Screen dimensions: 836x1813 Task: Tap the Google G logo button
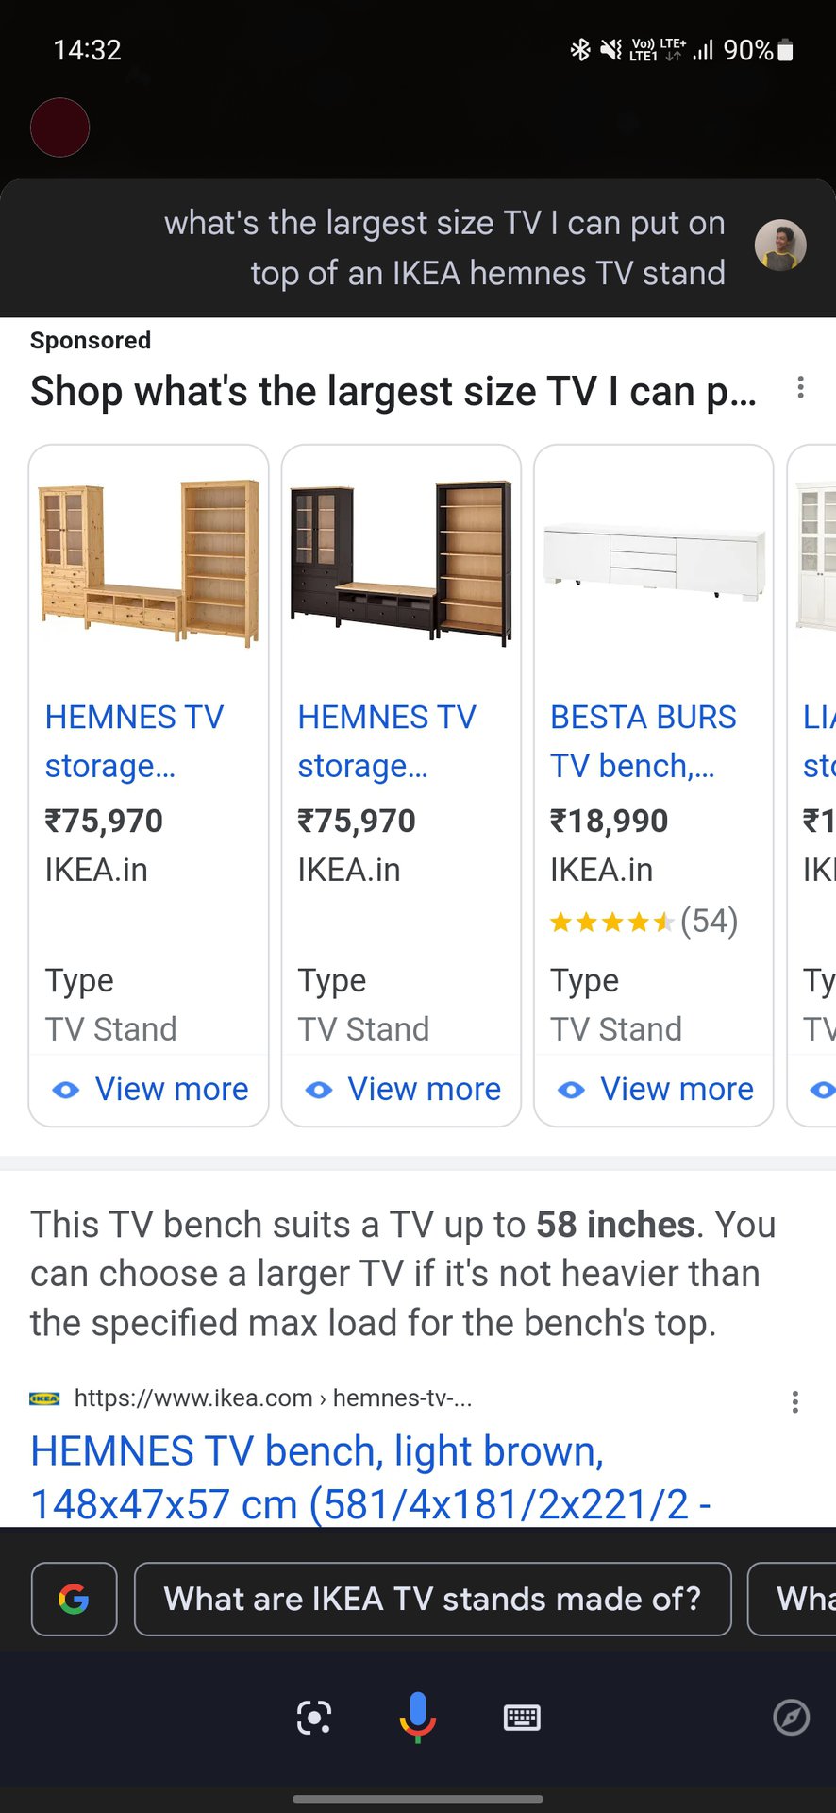[x=74, y=1599]
